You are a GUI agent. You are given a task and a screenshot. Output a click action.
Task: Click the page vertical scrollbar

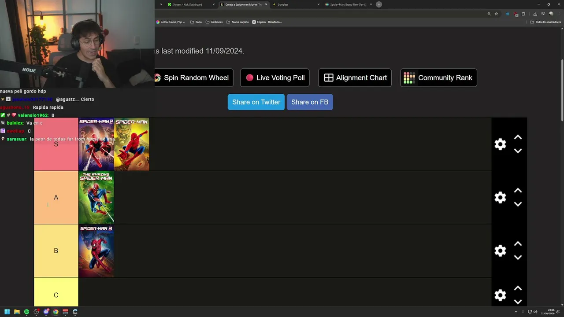pyautogui.click(x=562, y=90)
